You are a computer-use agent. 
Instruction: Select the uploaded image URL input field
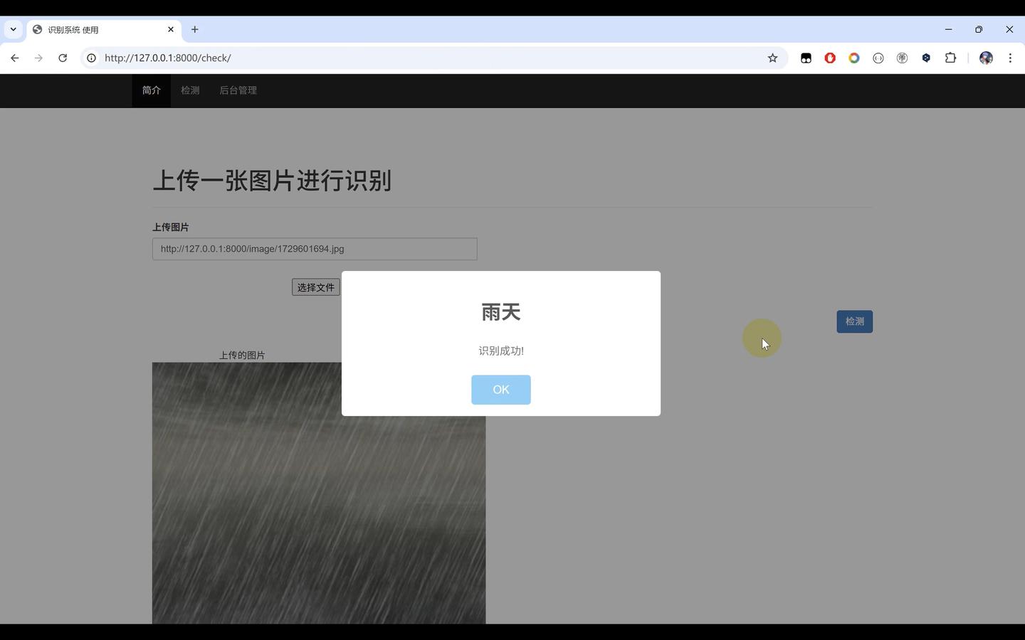314,248
